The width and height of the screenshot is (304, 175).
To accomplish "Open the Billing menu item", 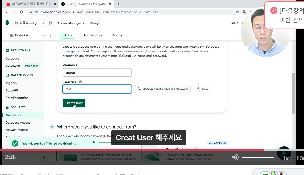I will click(x=94, y=23).
